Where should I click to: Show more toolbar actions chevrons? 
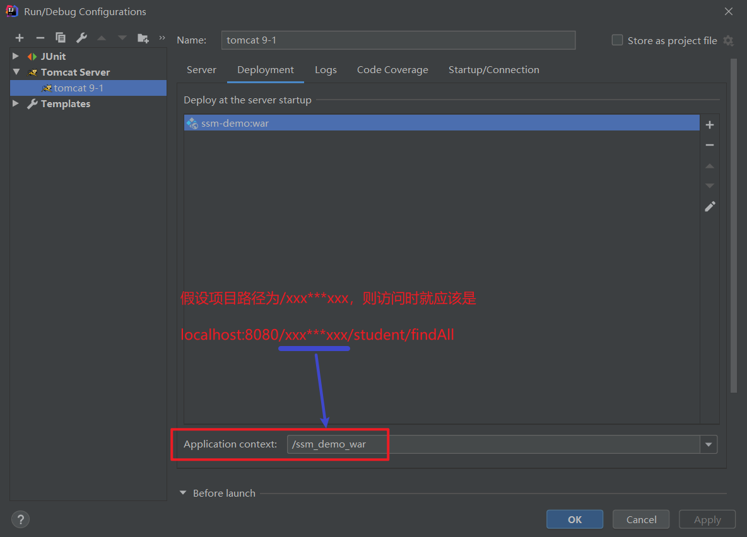point(162,38)
